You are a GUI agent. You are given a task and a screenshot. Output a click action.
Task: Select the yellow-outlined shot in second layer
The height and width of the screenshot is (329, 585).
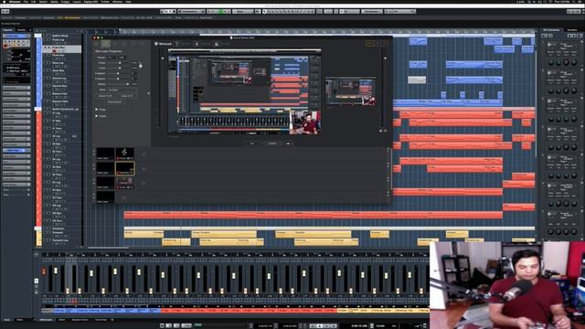click(x=124, y=168)
